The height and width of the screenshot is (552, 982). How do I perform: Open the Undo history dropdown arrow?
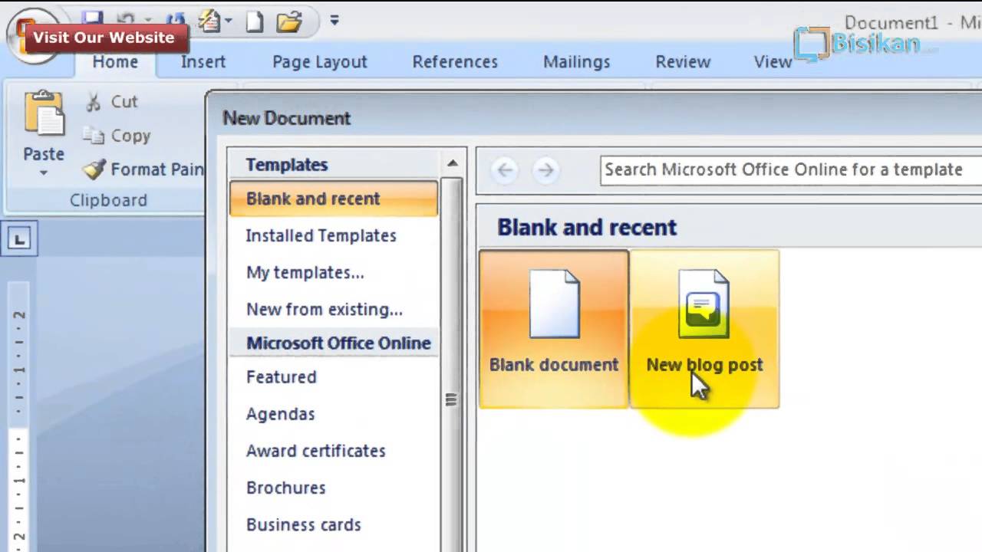[148, 21]
